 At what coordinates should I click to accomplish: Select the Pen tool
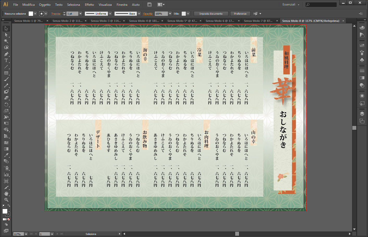click(x=6, y=54)
